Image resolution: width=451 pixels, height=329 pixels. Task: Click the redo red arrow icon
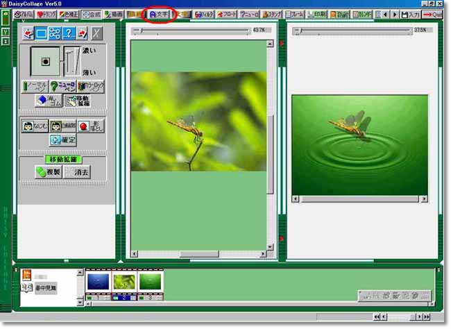coord(83,33)
